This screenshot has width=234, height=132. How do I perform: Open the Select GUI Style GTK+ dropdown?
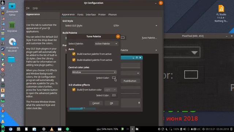[135, 26]
